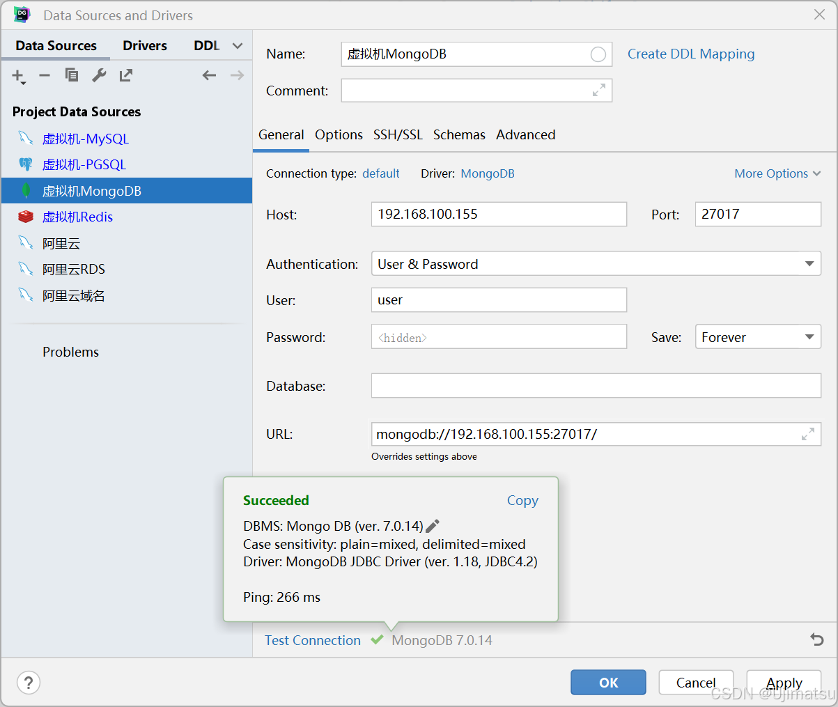838x707 pixels.
Task: Click the Port field 27017
Action: (758, 214)
